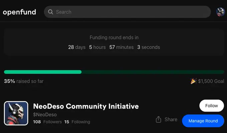The image size is (227, 133).
Task: View the 108 Followers list
Action: click(x=47, y=122)
